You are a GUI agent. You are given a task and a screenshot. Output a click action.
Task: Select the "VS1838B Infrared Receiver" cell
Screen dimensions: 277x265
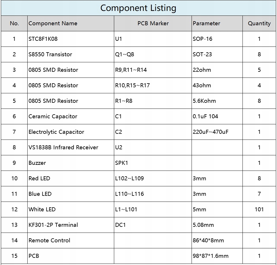point(63,148)
